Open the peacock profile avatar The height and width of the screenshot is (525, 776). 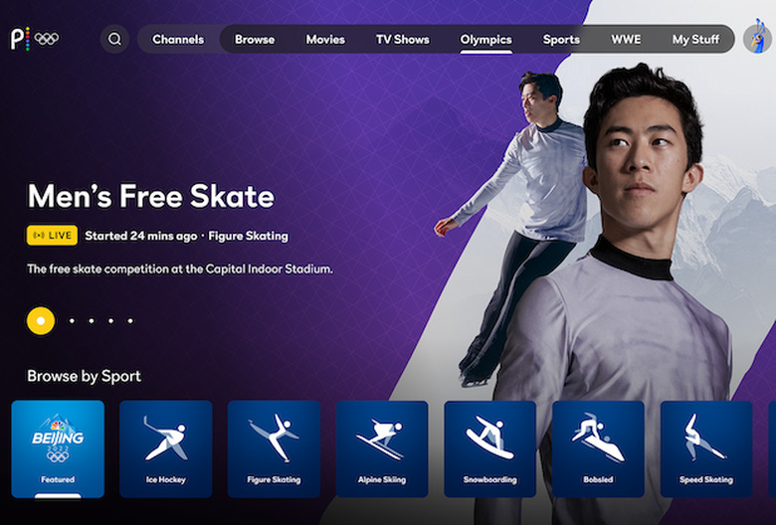[757, 37]
